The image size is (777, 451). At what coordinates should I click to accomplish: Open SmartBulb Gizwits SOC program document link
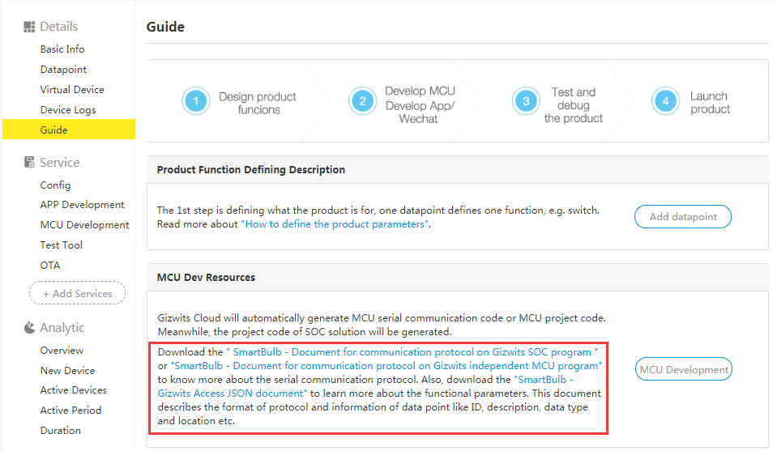412,352
